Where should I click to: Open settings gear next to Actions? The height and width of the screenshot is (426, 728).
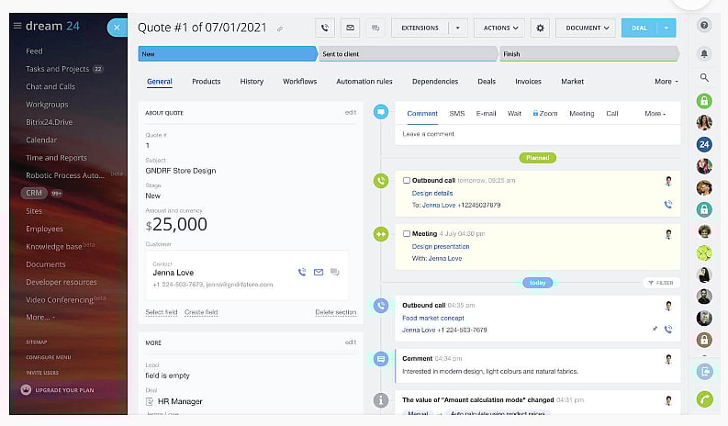point(540,28)
